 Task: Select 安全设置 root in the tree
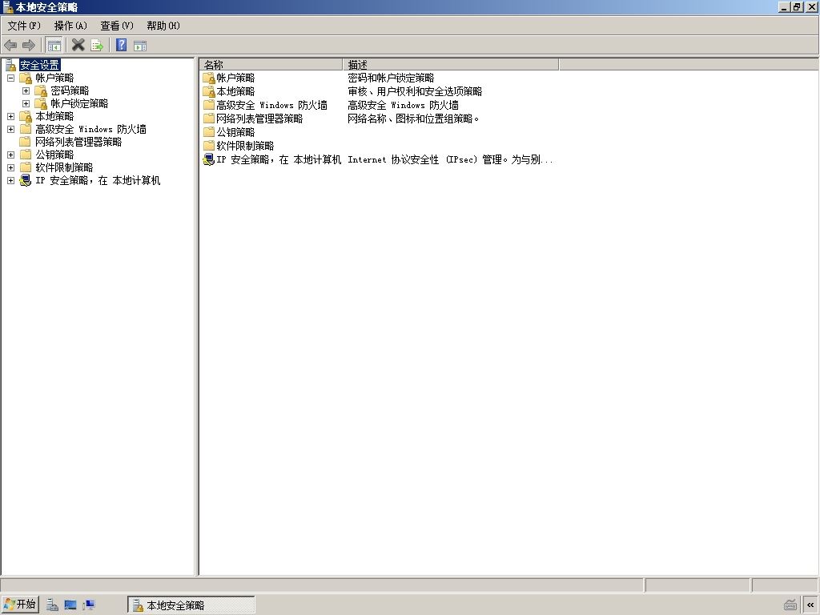click(40, 66)
